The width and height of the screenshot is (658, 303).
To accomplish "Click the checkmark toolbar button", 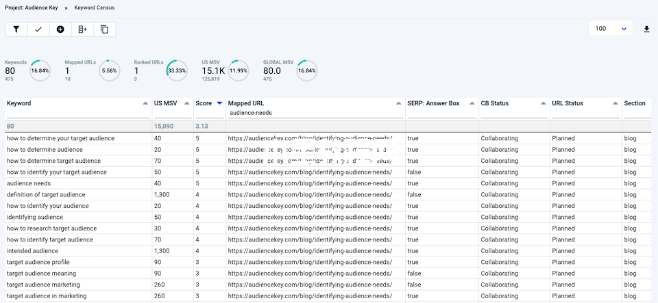I will (38, 29).
